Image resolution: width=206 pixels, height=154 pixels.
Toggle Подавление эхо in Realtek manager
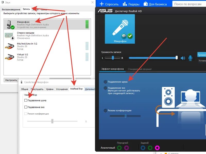point(105,88)
